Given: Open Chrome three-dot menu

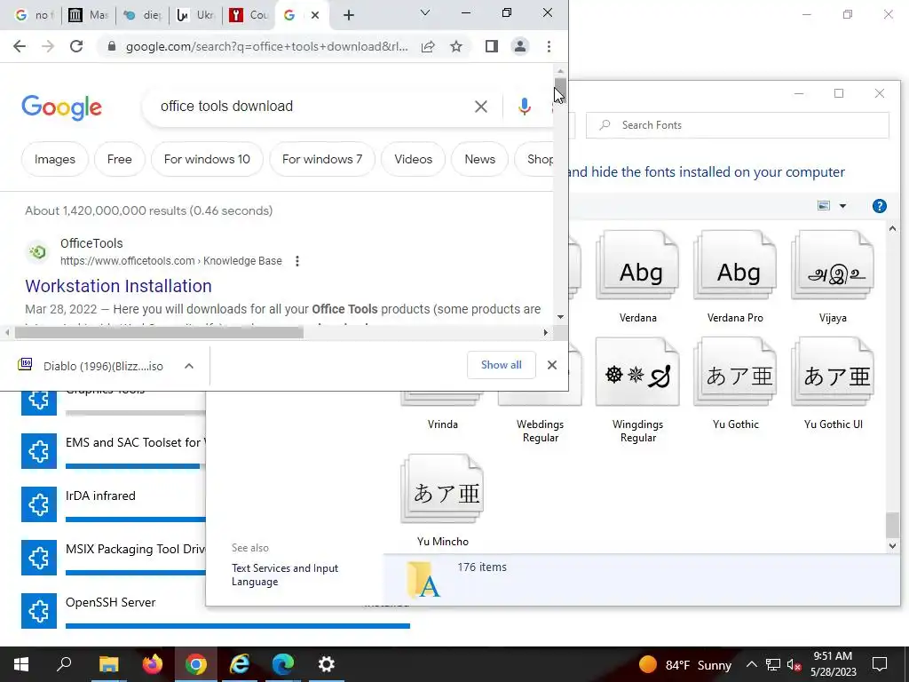Looking at the screenshot, I should 549,46.
